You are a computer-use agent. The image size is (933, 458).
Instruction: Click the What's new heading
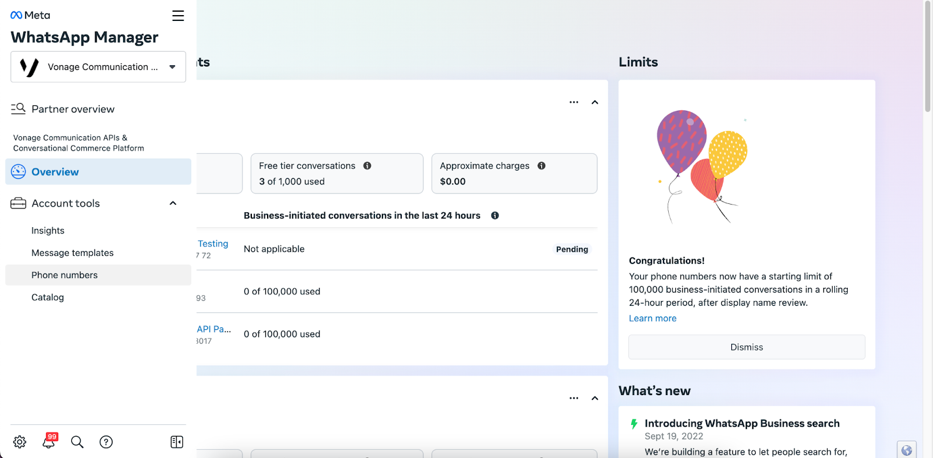coord(654,391)
